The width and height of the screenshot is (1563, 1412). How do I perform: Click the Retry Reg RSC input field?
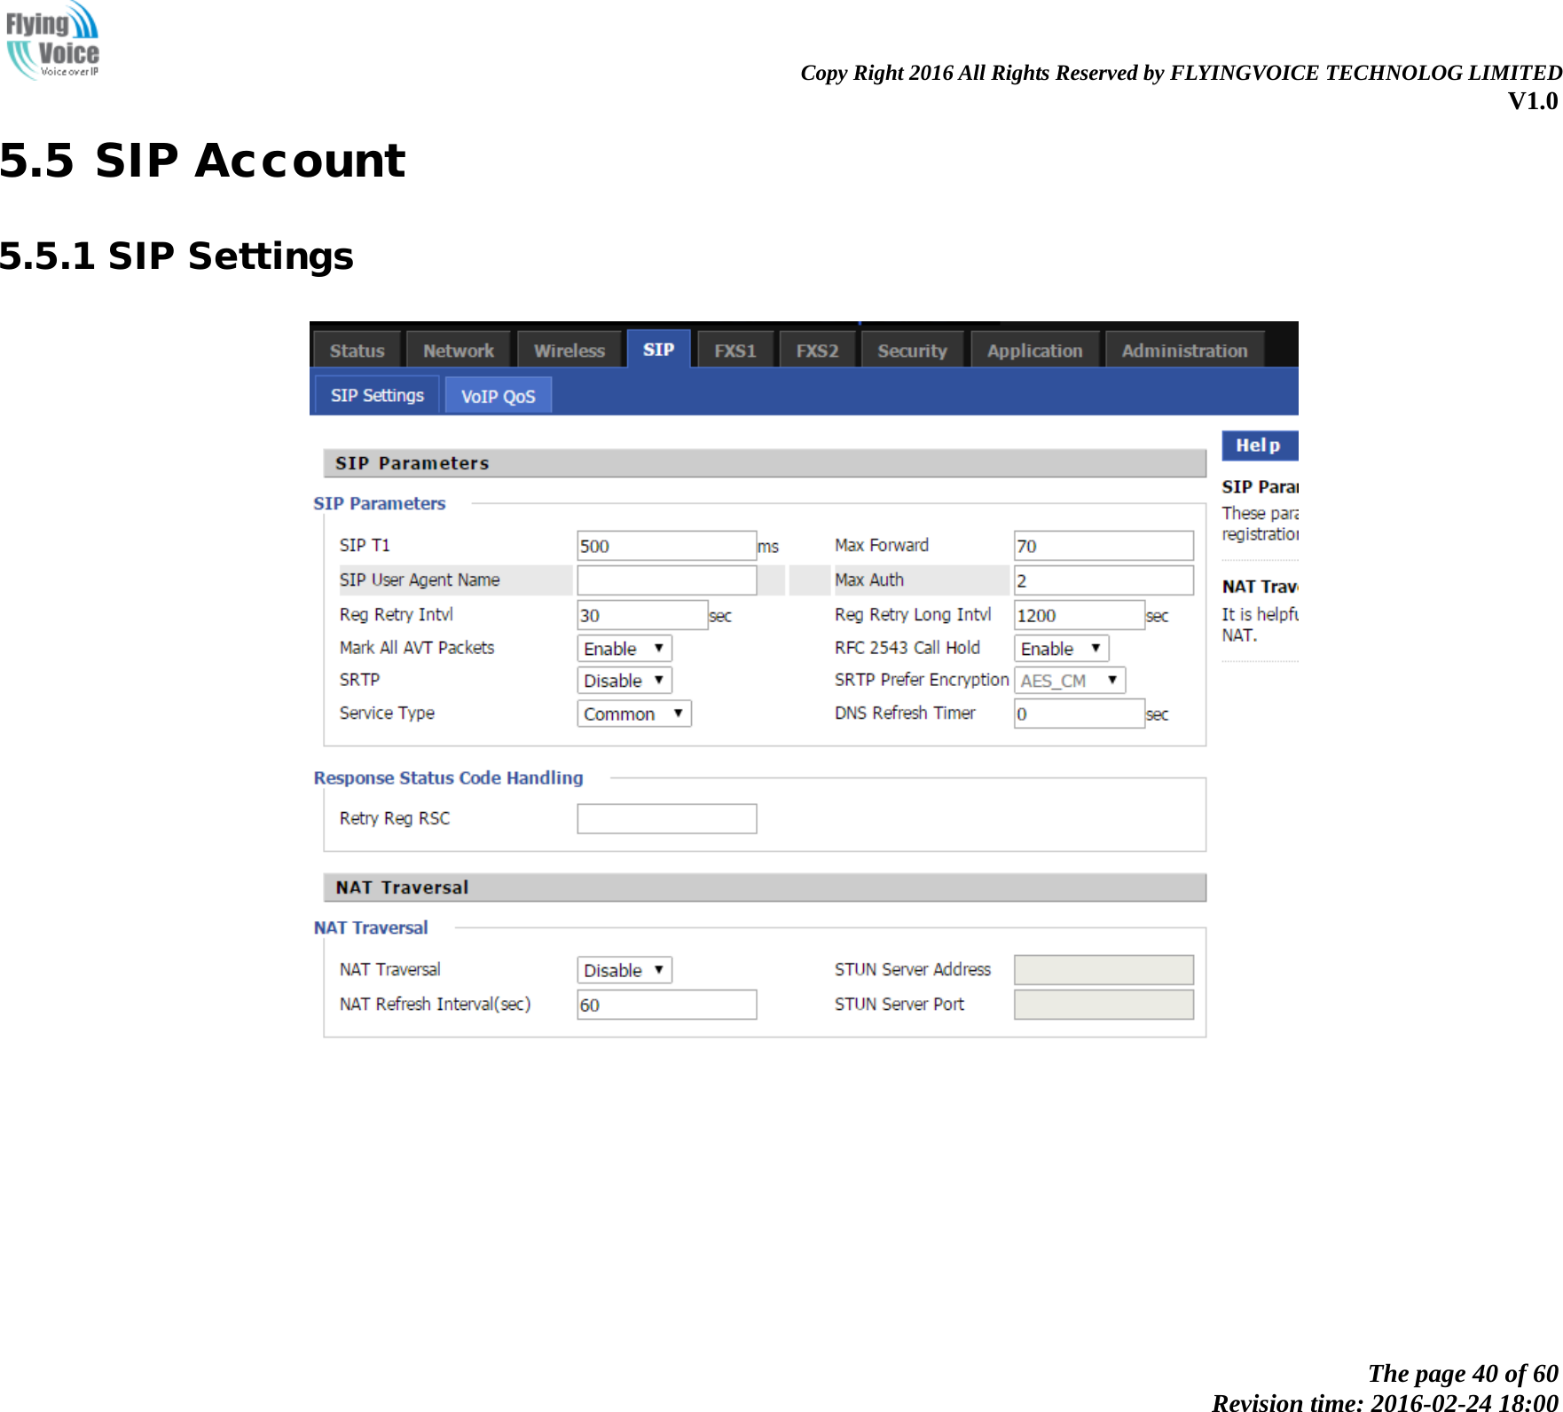[x=665, y=817]
